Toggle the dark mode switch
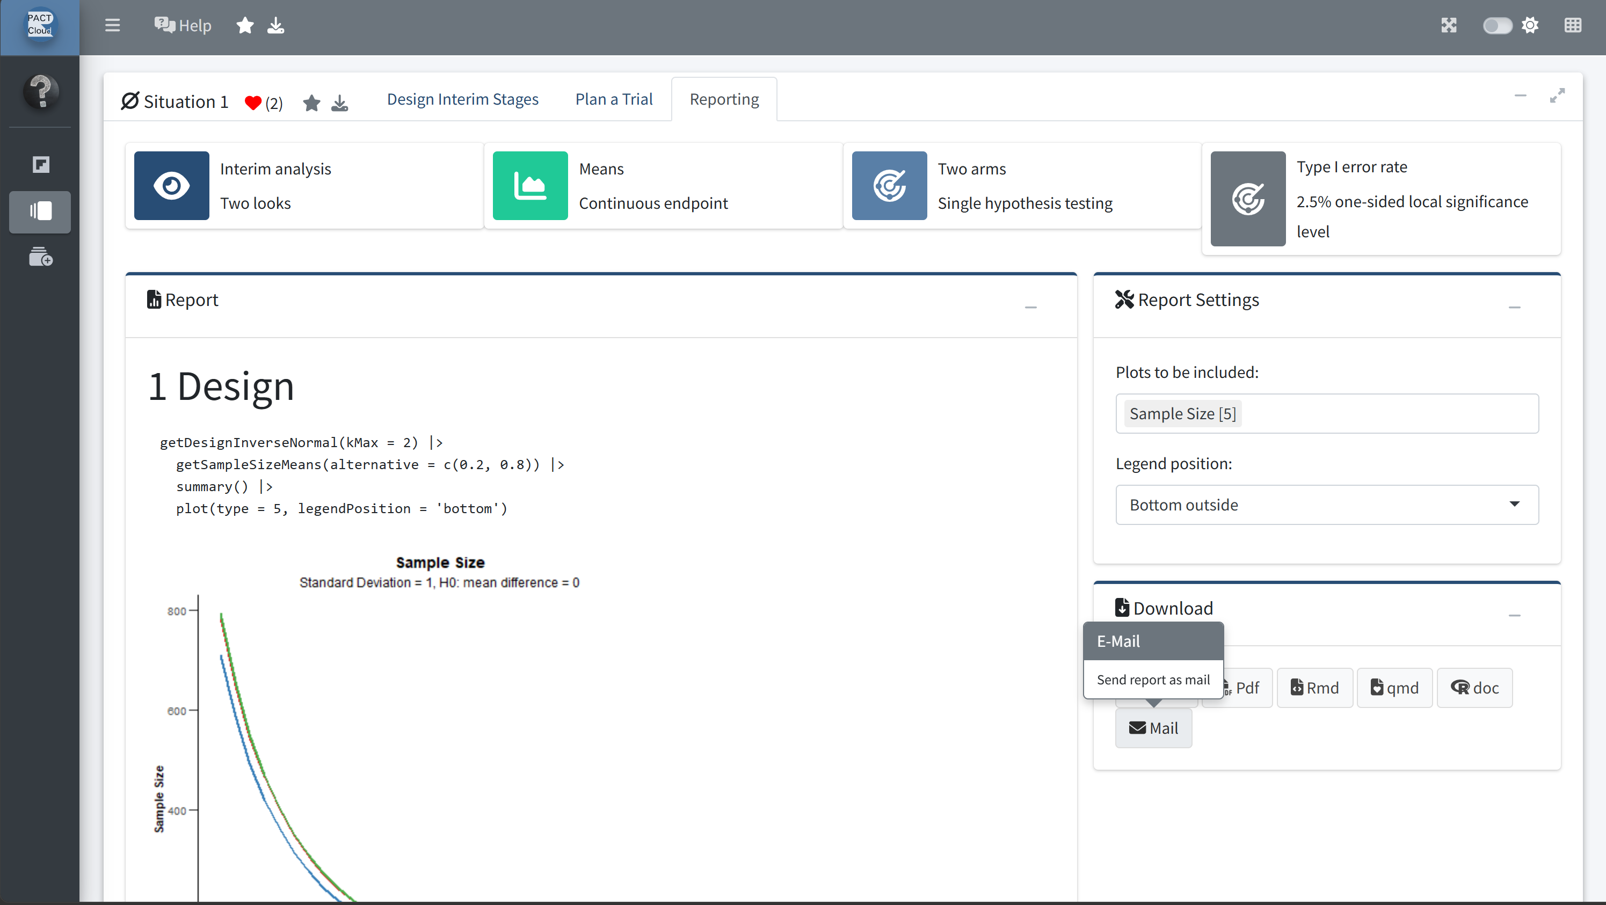This screenshot has width=1606, height=905. click(x=1497, y=26)
